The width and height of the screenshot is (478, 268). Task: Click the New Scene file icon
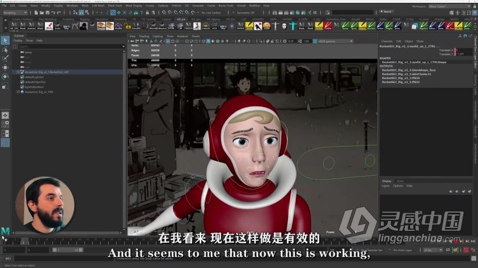36,12
